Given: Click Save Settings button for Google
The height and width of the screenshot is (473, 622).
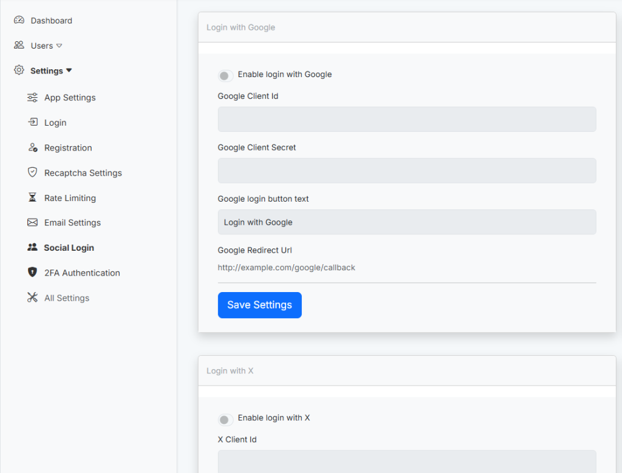Looking at the screenshot, I should coord(259,305).
